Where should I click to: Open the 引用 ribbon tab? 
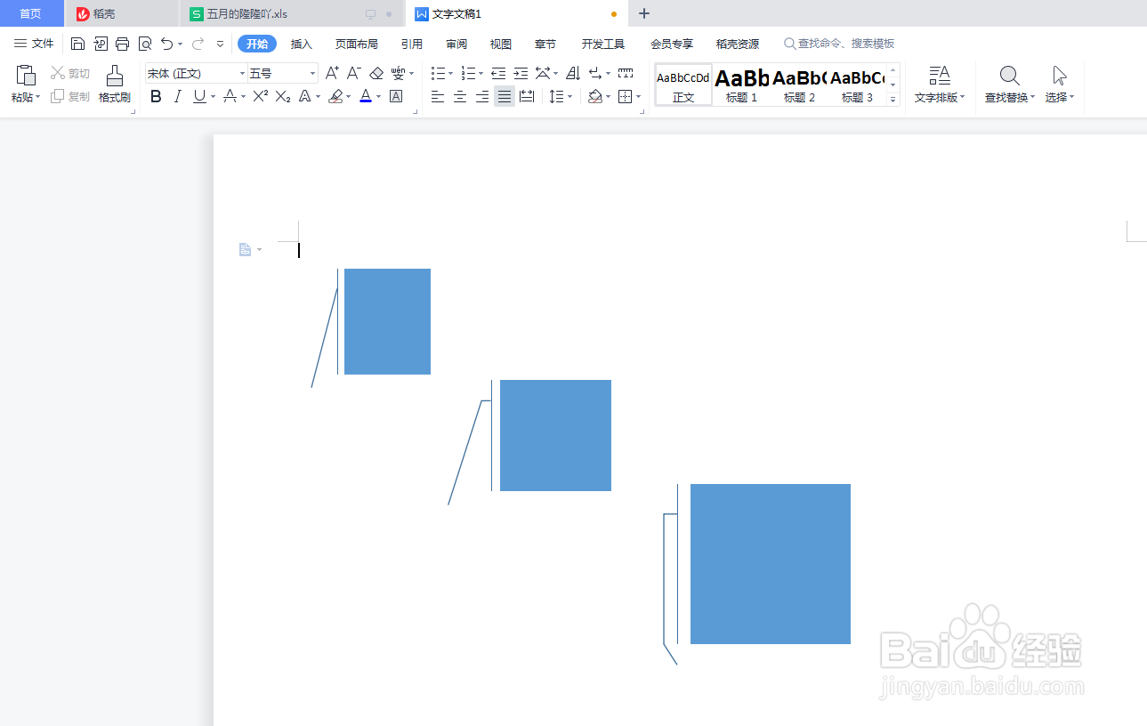[411, 44]
